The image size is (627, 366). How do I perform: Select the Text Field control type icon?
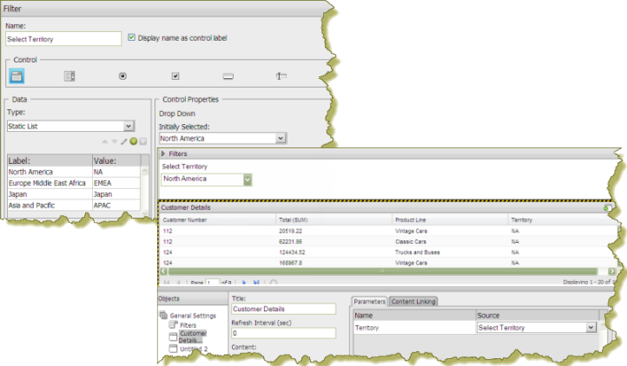[x=281, y=75]
